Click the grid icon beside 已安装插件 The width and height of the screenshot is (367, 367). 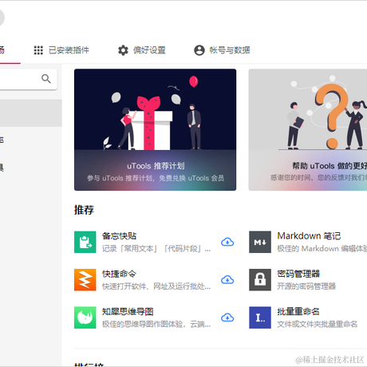click(38, 50)
